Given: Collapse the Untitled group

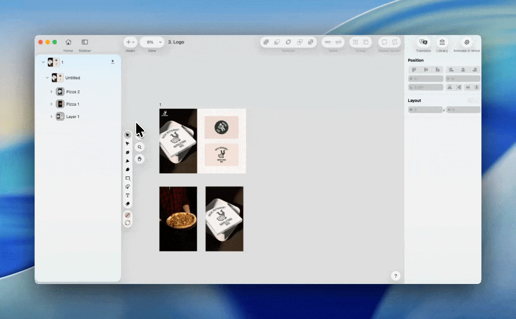Looking at the screenshot, I should click(x=47, y=78).
